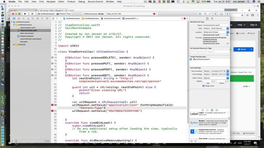This screenshot has height=148, width=264.
Task: Select Assets.xcassets in navigator
Action: coord(26,36)
